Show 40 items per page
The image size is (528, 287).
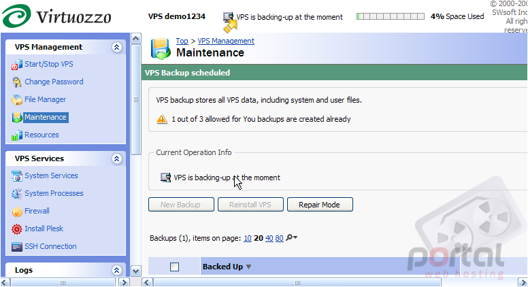tap(269, 238)
